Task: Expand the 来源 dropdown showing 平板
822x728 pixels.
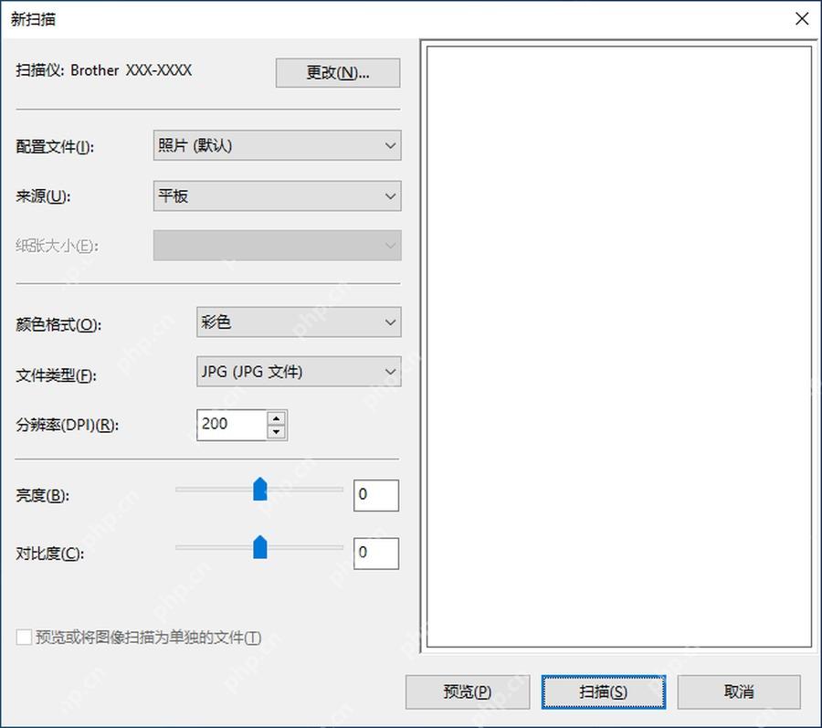Action: (x=278, y=196)
